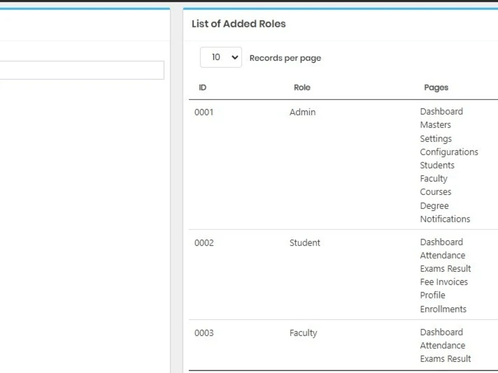498x373 pixels.
Task: Sort by the Role column header
Action: 302,88
